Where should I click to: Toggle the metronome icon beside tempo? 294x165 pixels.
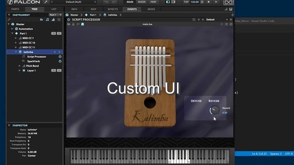[202, 2]
